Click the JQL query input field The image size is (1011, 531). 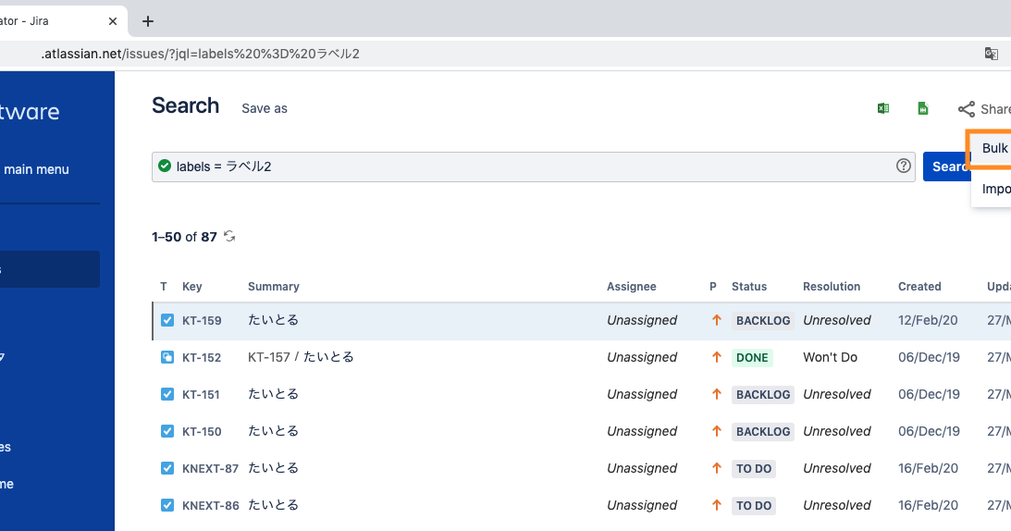[533, 167]
